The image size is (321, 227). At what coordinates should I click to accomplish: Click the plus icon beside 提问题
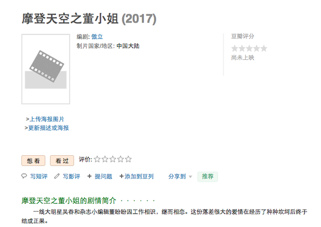click(89, 176)
